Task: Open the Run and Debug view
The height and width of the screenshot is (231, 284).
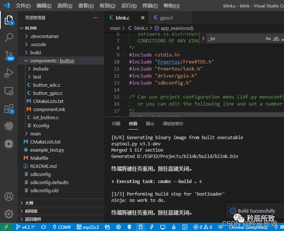Action: click(9, 73)
